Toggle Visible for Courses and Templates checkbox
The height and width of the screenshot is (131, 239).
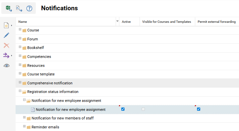point(143,109)
